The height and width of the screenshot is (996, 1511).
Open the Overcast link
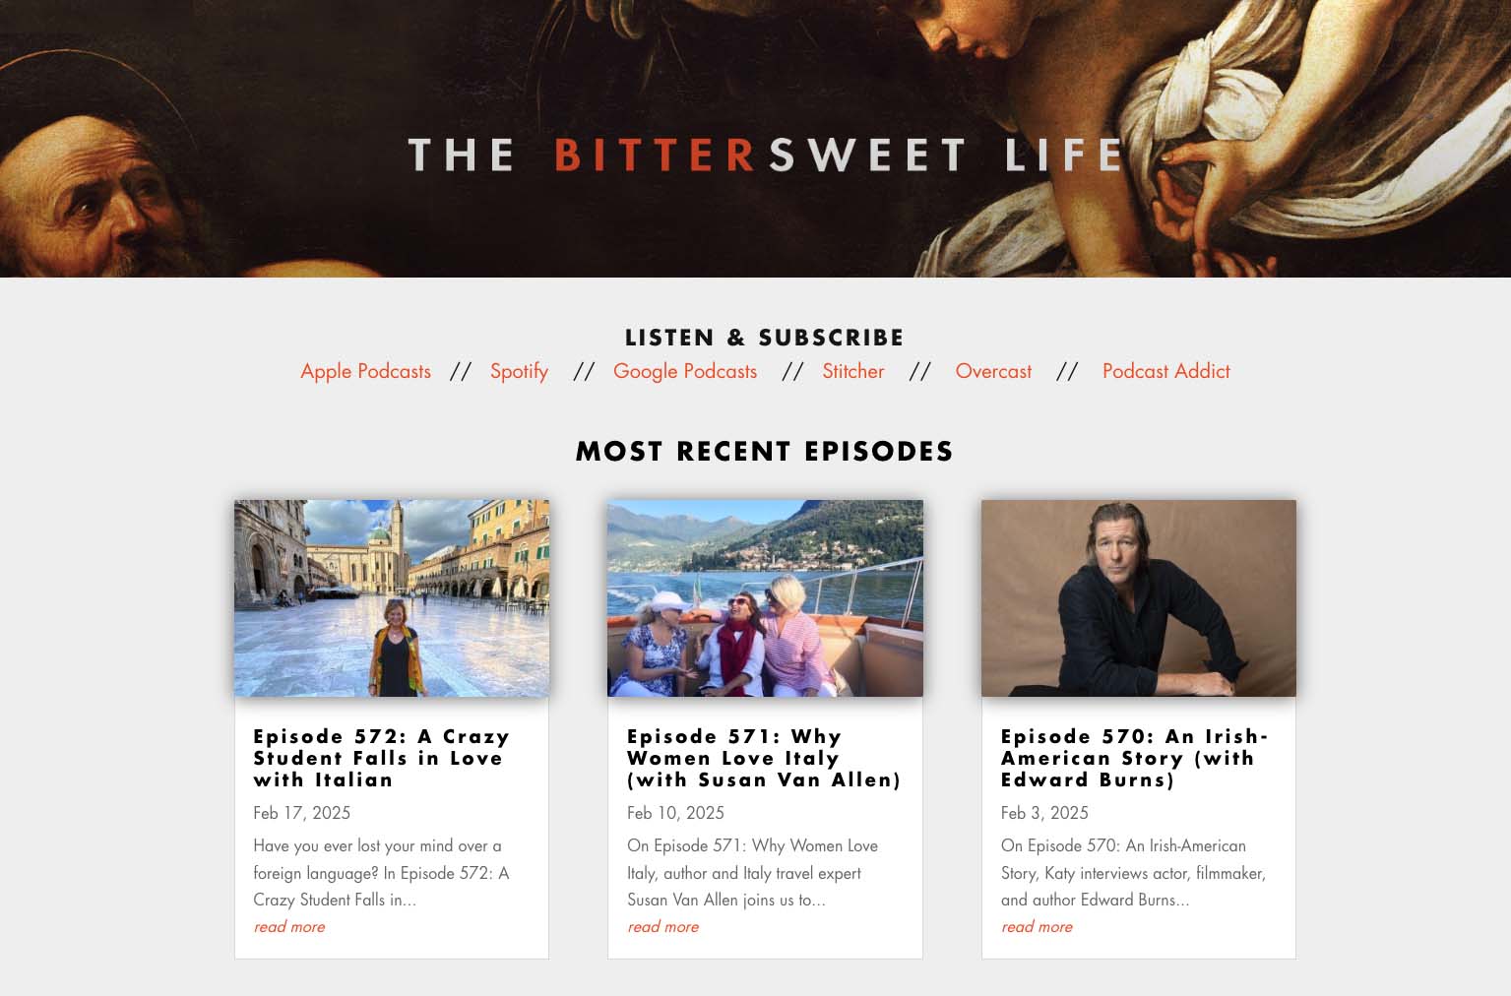pyautogui.click(x=993, y=371)
